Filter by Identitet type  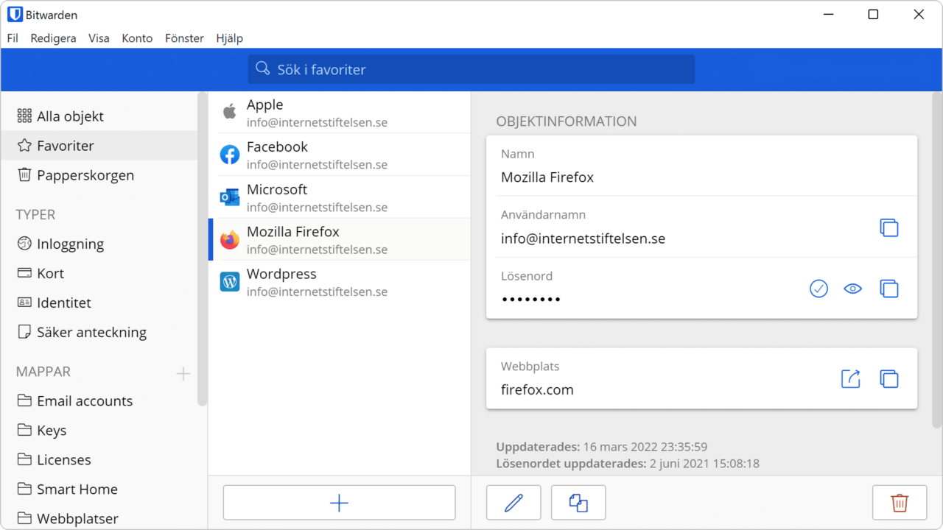[99, 303]
